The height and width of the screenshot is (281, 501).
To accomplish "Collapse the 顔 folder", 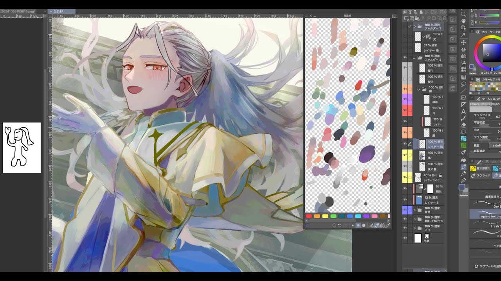I will 419,89.
